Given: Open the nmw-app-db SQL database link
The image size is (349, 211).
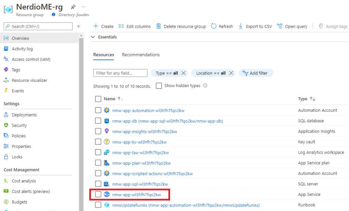Looking at the screenshot, I should (167, 121).
